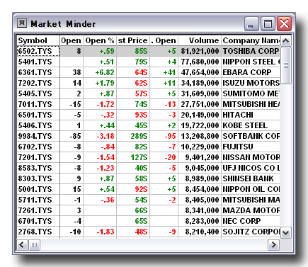Viewport: 308px width, 267px height.
Task: Select symbol 6702.TYS
Action: (35, 147)
